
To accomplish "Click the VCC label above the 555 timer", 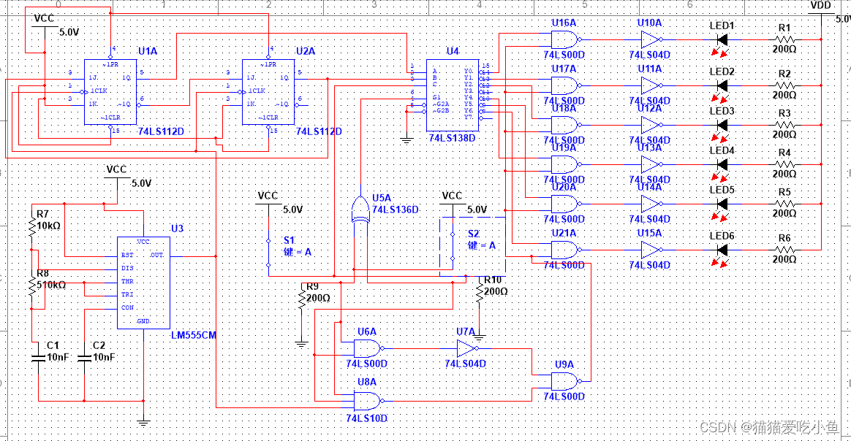I will click(x=116, y=170).
